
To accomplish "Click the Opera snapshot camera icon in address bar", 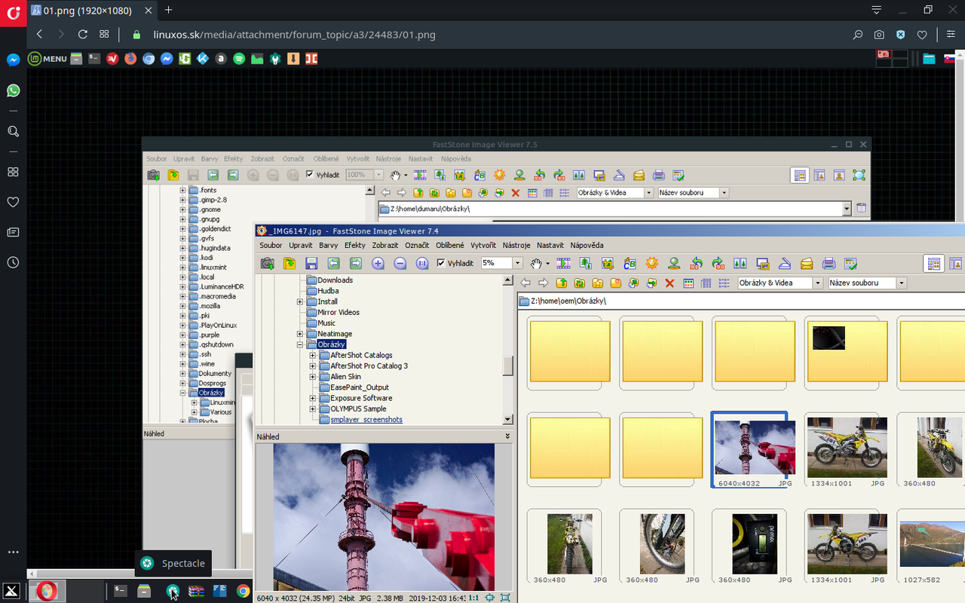I will pyautogui.click(x=879, y=35).
